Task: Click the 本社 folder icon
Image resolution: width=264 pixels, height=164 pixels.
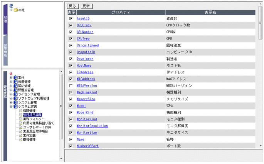Action: coord(16,10)
